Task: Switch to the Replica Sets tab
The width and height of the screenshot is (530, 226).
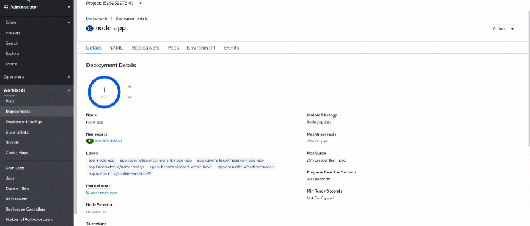Action: pos(145,48)
